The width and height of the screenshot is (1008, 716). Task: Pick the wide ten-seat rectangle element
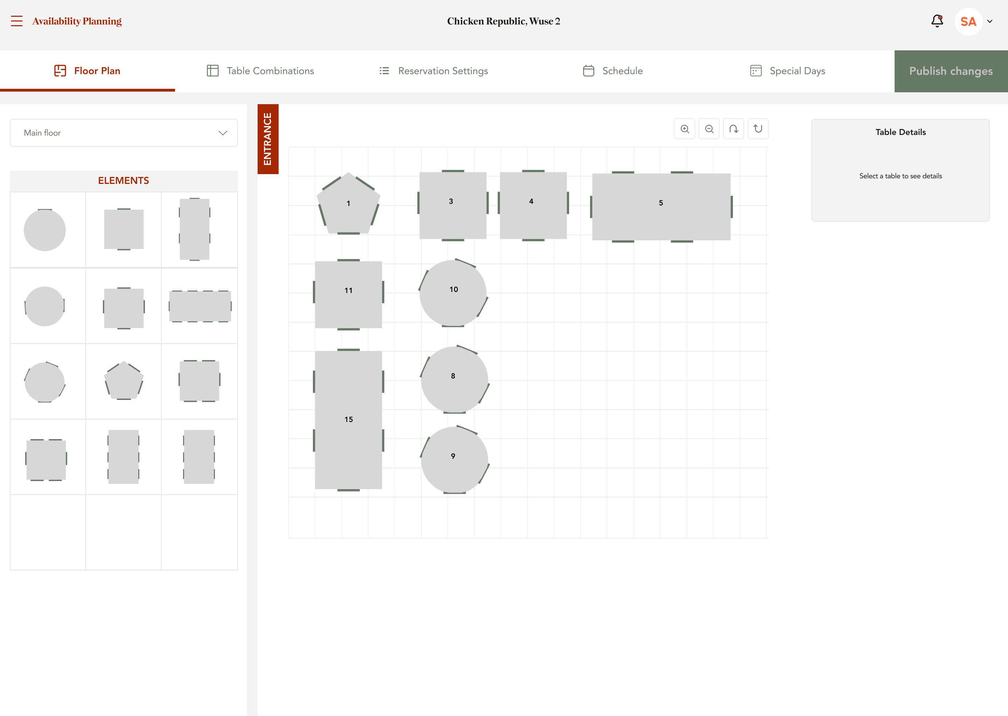[x=200, y=306]
